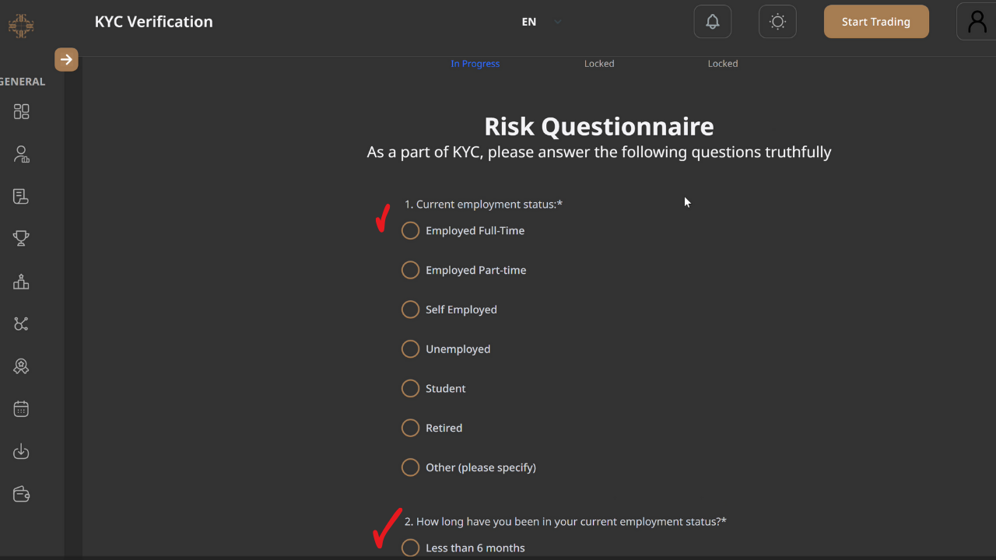Choose the Self Employed radio option
Viewport: 996px width, 560px height.
(x=410, y=310)
